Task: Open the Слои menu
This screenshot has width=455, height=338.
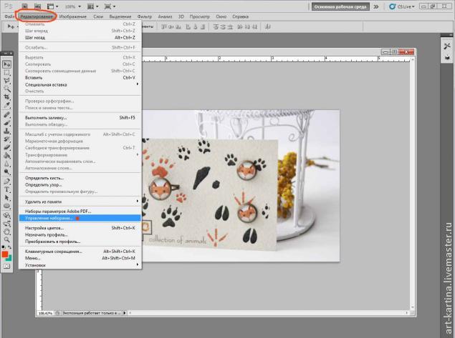Action: (98, 16)
